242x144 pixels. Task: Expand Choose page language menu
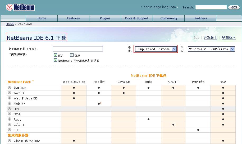pyautogui.click(x=160, y=7)
